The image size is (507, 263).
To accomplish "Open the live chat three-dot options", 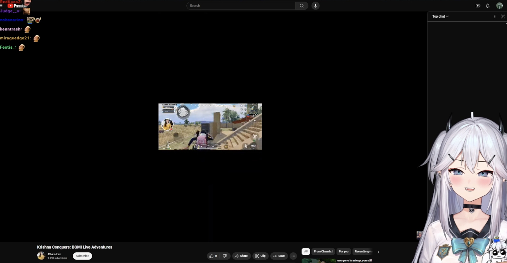I will pyautogui.click(x=495, y=17).
